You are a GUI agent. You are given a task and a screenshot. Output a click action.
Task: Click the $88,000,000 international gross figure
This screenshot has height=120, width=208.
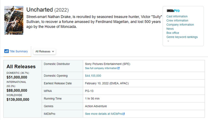(x=17, y=90)
